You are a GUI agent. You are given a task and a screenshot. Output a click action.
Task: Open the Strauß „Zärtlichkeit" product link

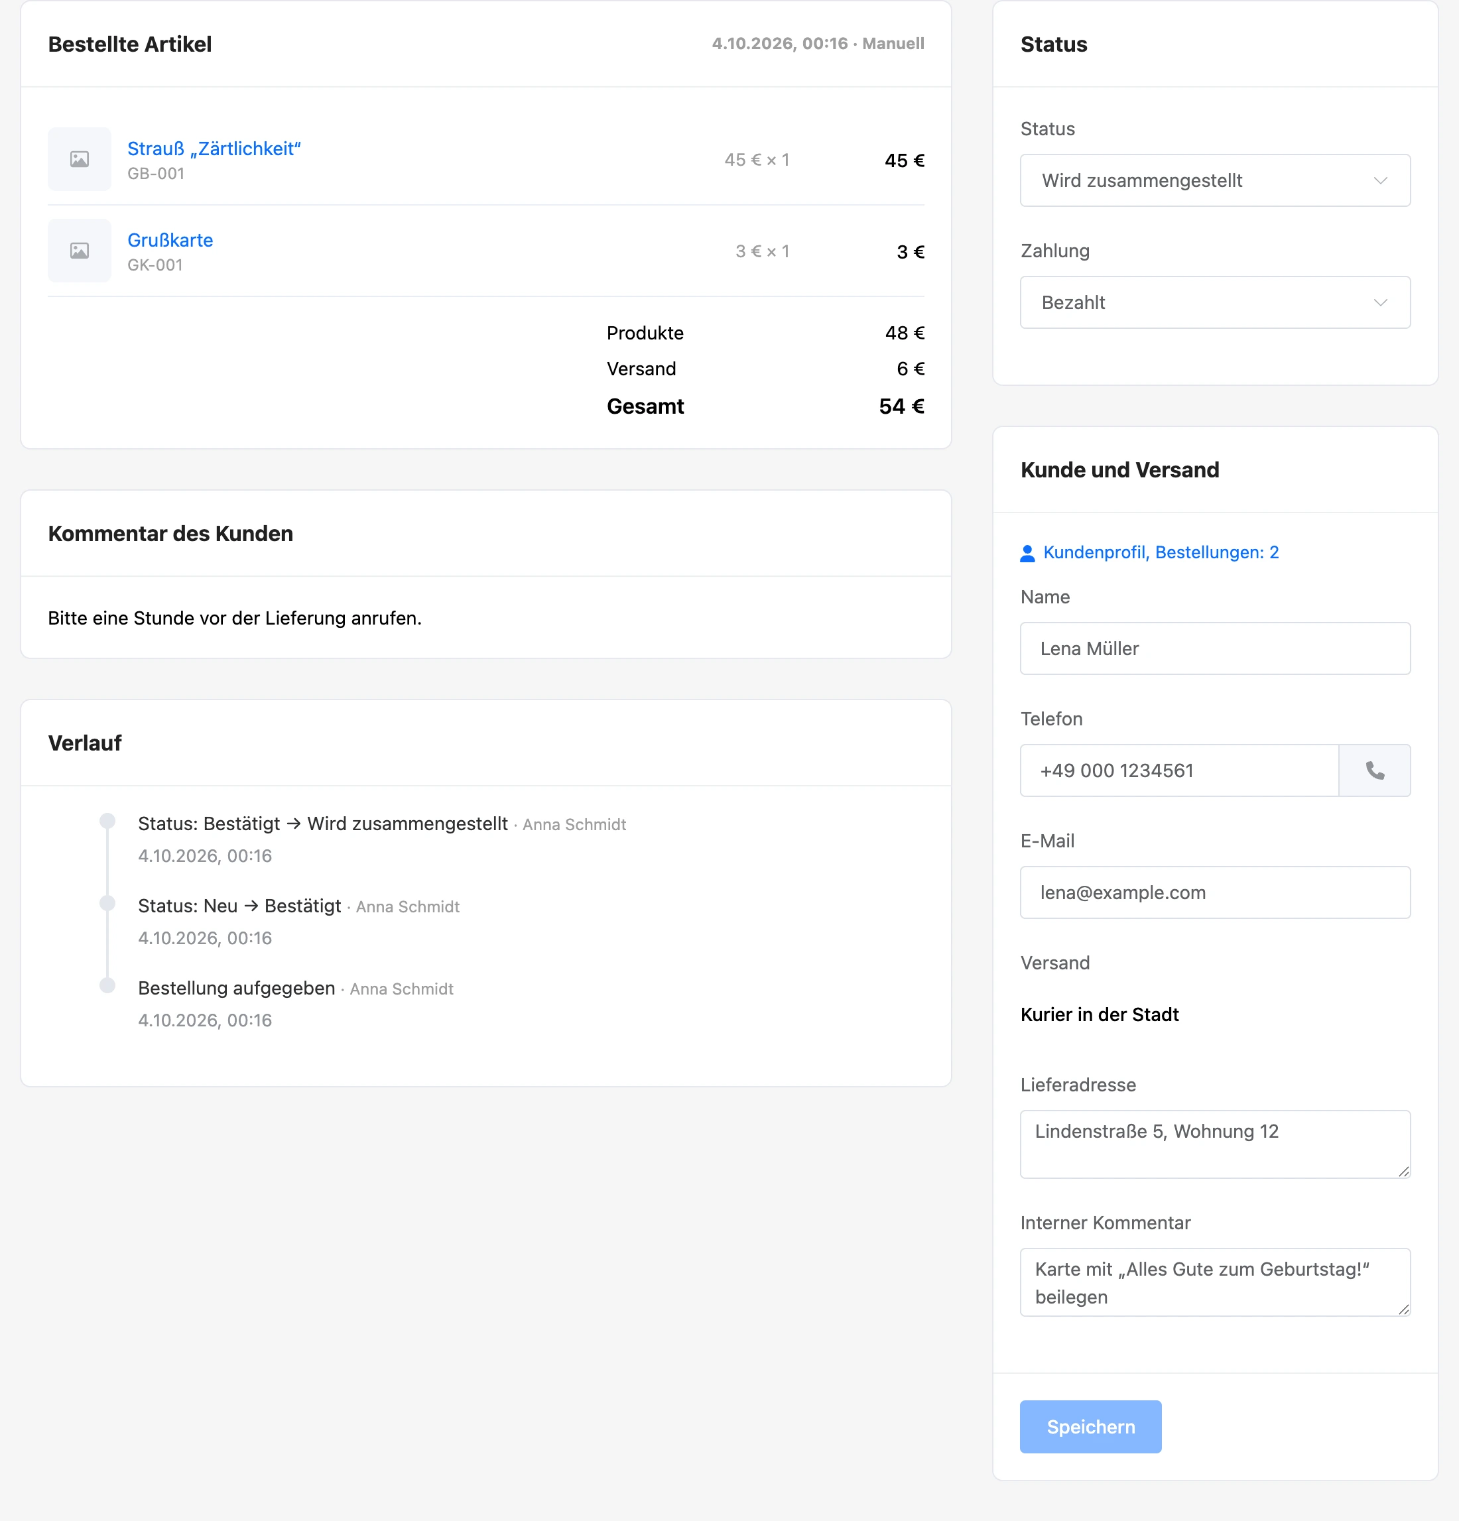point(214,149)
